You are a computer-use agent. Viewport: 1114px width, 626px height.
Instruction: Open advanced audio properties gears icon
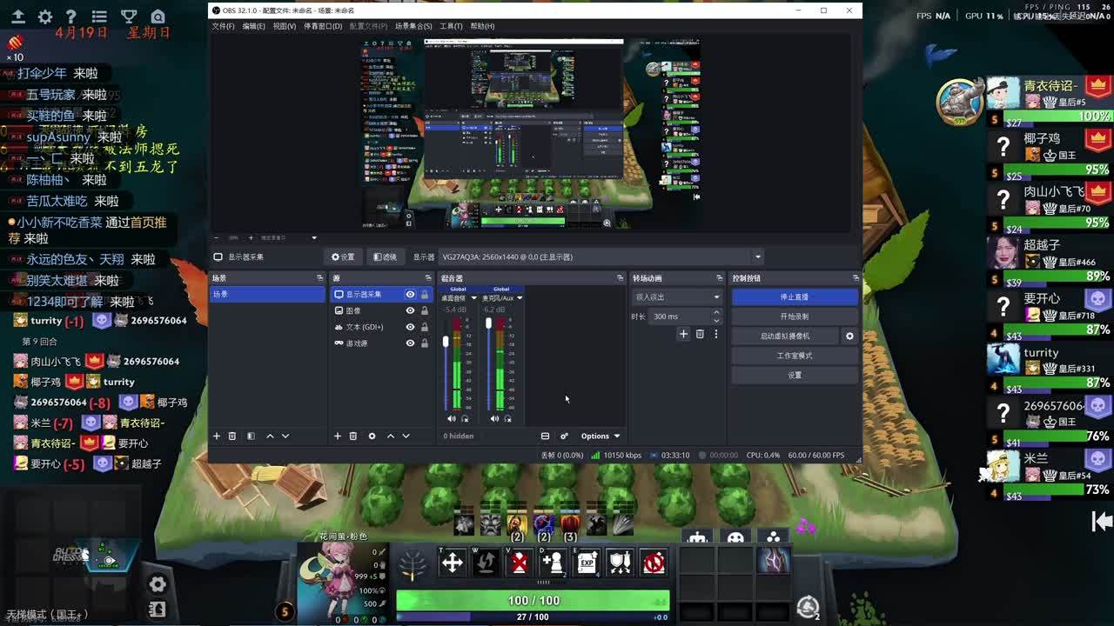tap(564, 436)
